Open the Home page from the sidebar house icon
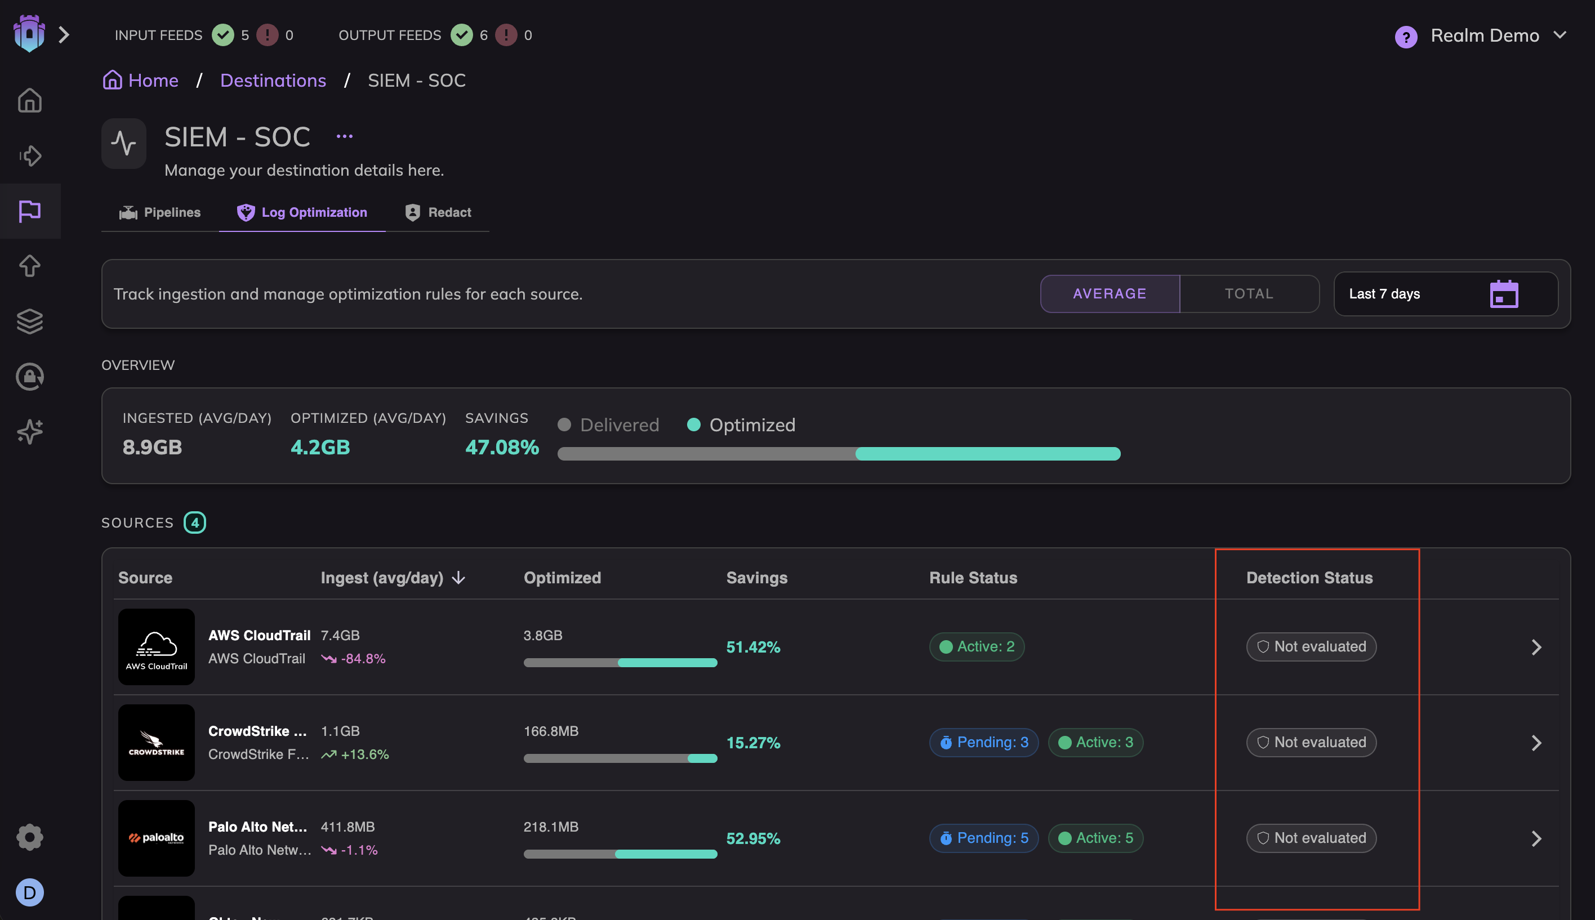Viewport: 1595px width, 920px height. click(x=30, y=100)
